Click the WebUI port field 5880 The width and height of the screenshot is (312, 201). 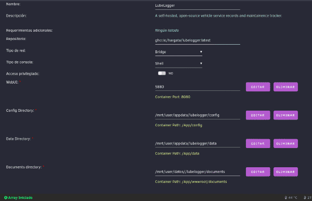198,87
